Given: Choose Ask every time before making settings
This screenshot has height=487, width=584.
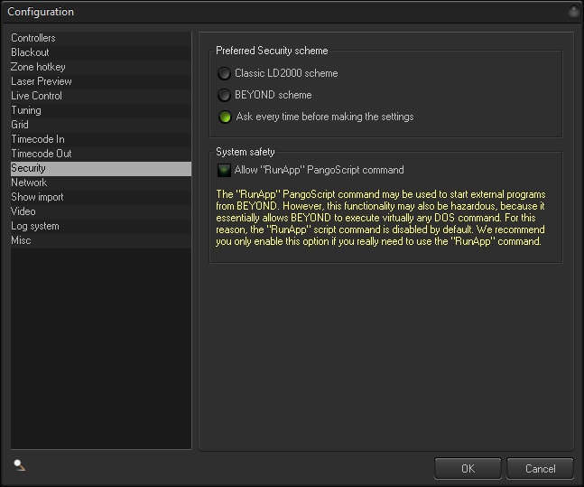Looking at the screenshot, I should click(225, 117).
